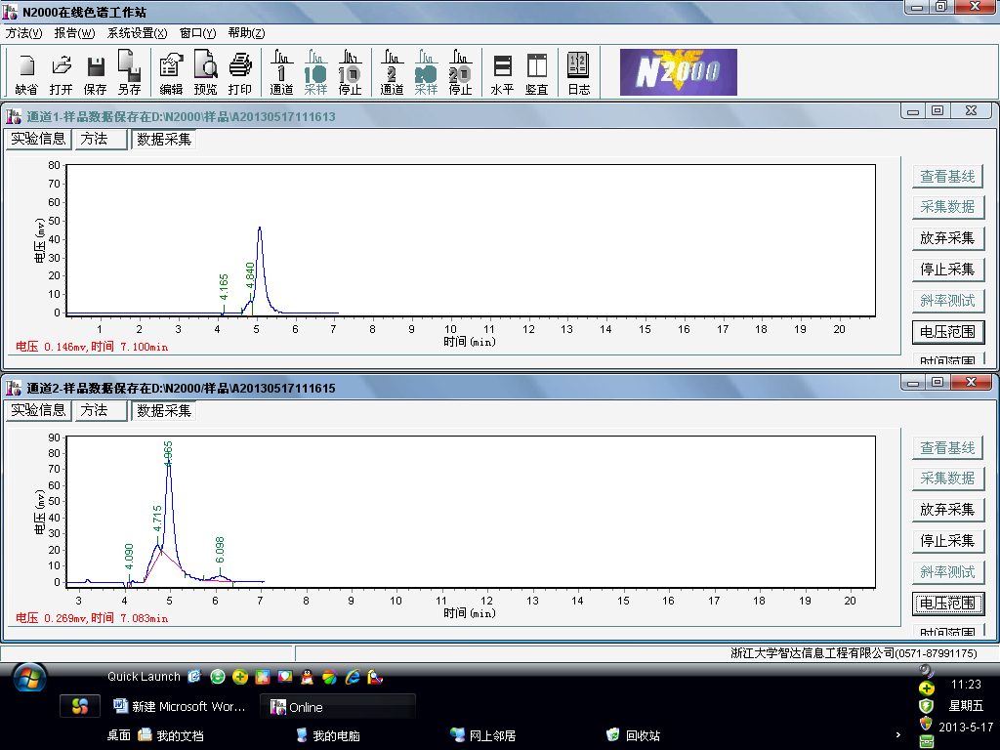Show print preview with the 预览 icon
1000x750 pixels.
pyautogui.click(x=205, y=73)
